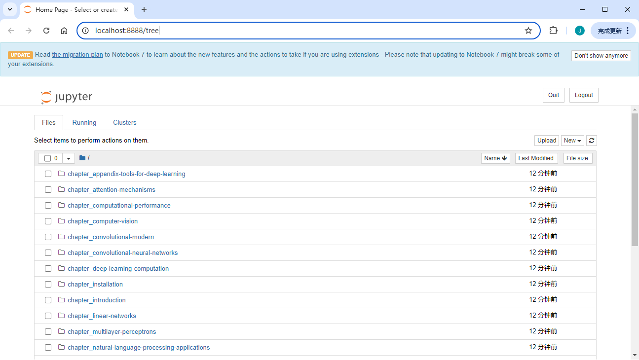This screenshot has width=639, height=360.
Task: Click folder icon beside chapter_convolutional-neural-networks
Action: coord(62,252)
